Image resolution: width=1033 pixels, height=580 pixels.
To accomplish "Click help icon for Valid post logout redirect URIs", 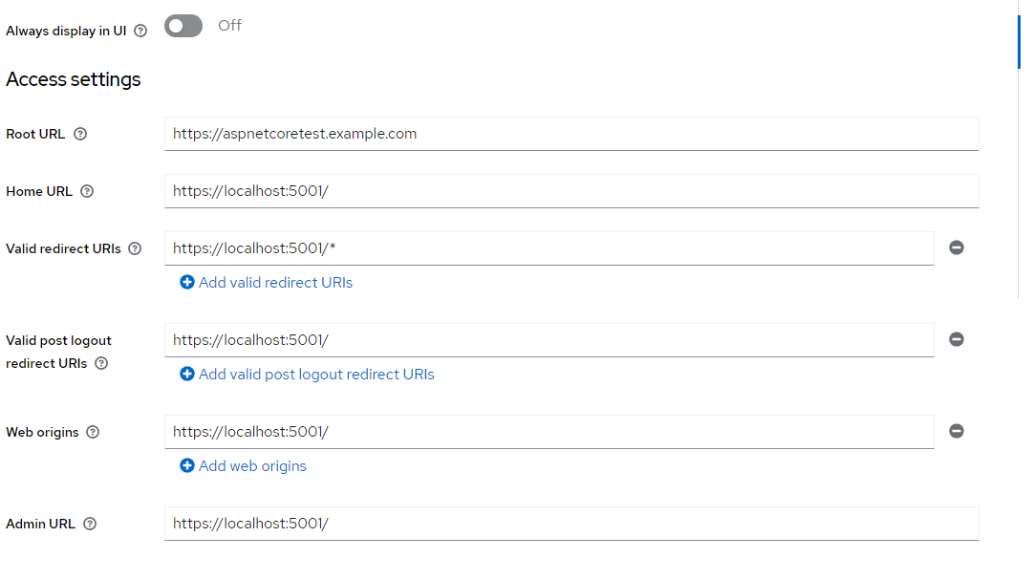I will click(x=101, y=363).
